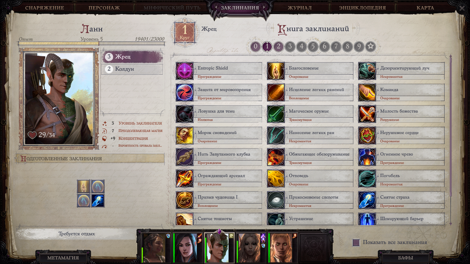This screenshot has height=264, width=470.
Task: Select spell circle level 0
Action: (255, 47)
